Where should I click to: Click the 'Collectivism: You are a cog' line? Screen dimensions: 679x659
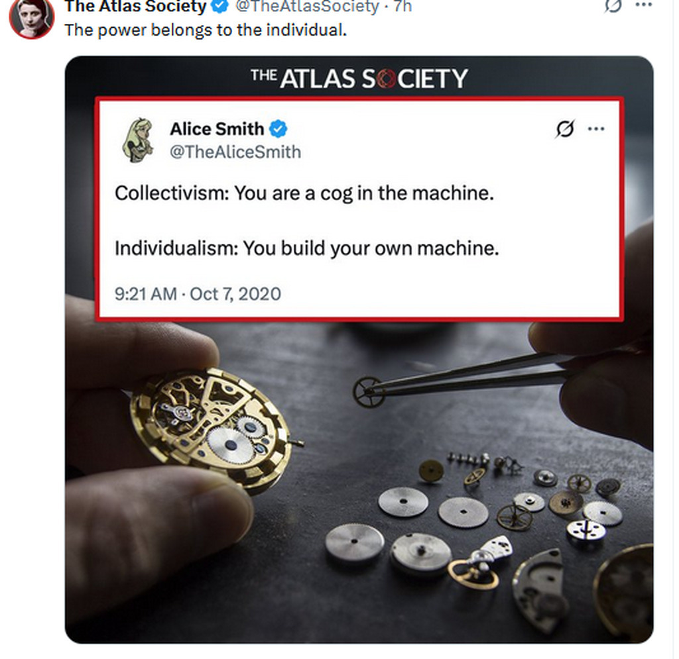pos(304,193)
